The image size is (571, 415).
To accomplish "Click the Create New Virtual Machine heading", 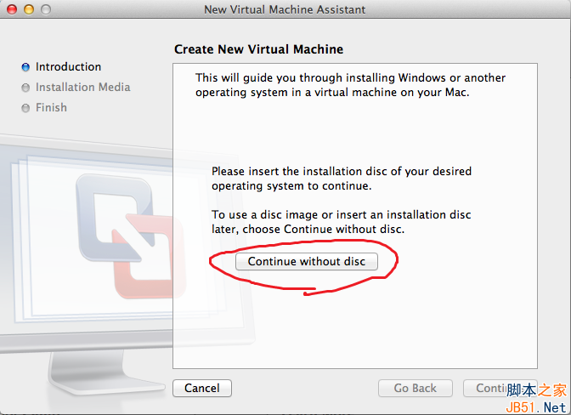I will pyautogui.click(x=258, y=49).
